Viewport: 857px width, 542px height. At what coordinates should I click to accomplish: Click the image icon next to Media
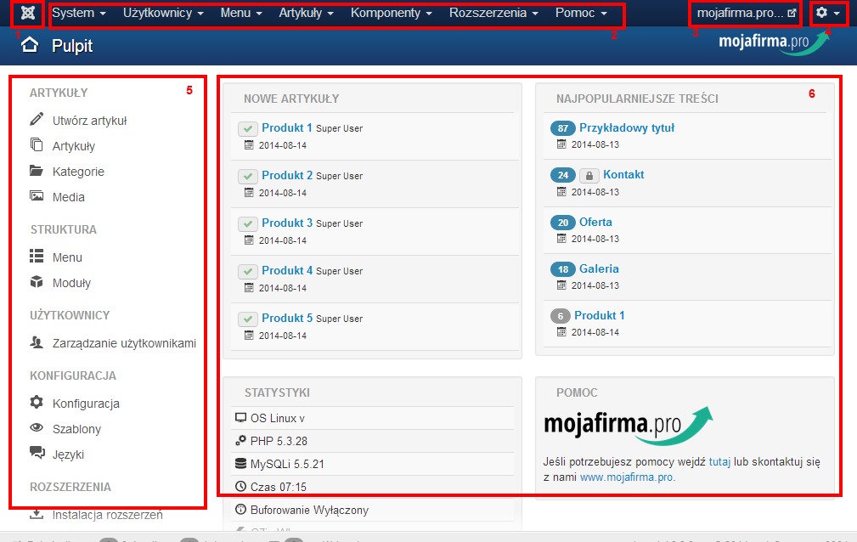37,196
